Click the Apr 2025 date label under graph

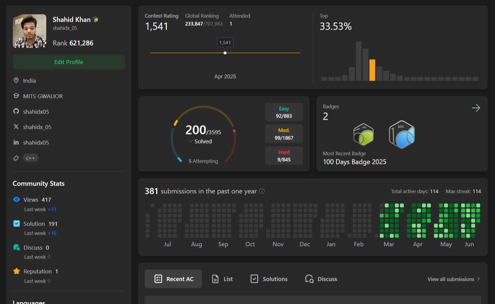pos(225,76)
